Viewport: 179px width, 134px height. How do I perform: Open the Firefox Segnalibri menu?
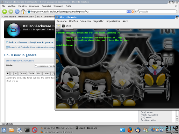pyautogui.click(x=46, y=6)
